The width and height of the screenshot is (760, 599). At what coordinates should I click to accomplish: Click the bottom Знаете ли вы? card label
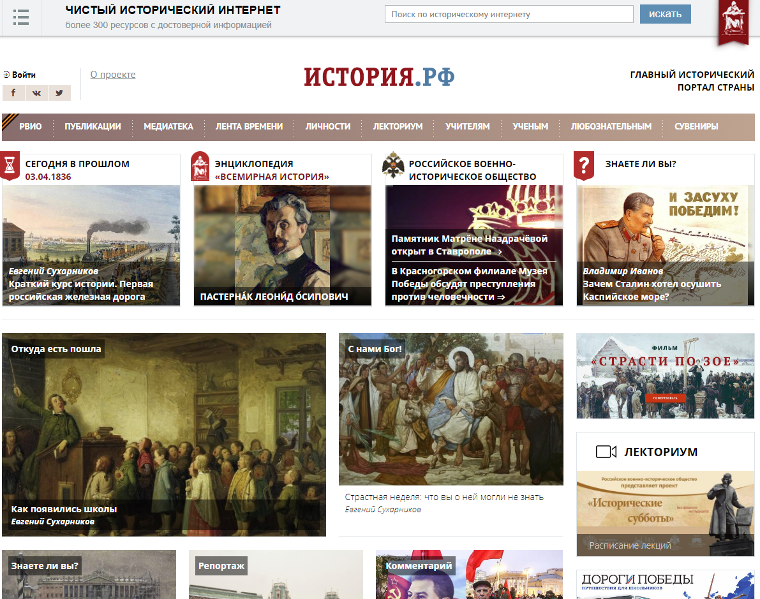tap(45, 566)
